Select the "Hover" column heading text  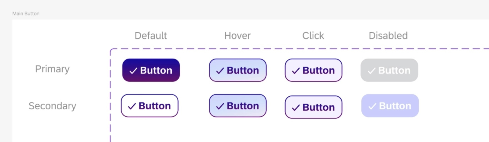237,36
